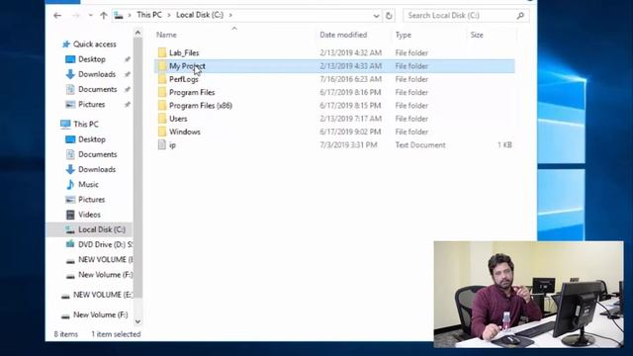
Task: Select This PC in the address path
Action: 149,15
